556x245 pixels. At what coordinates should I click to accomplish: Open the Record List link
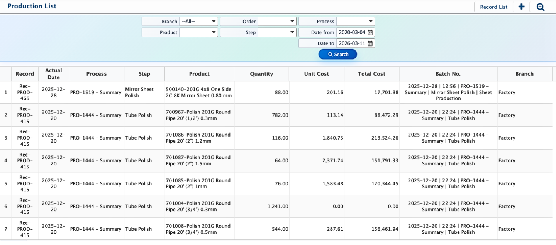[493, 7]
